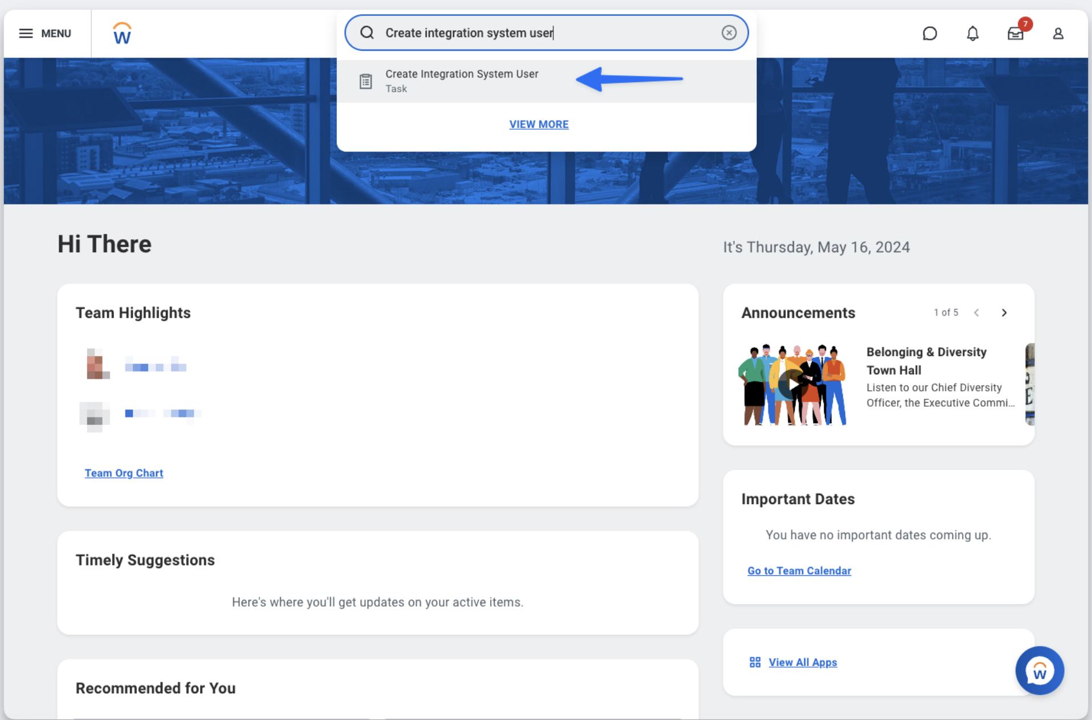Image resolution: width=1092 pixels, height=720 pixels.
Task: Go to next announcement
Action: 1004,313
